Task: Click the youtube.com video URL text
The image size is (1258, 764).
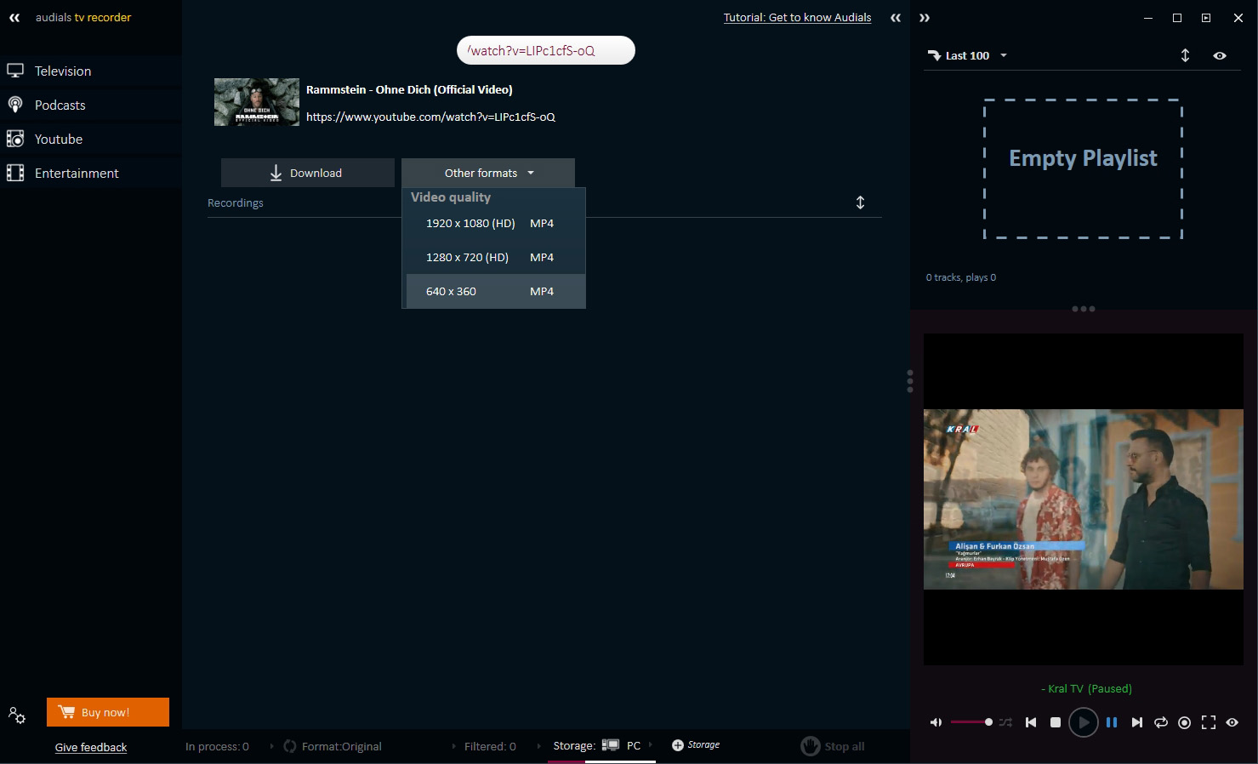Action: [430, 117]
